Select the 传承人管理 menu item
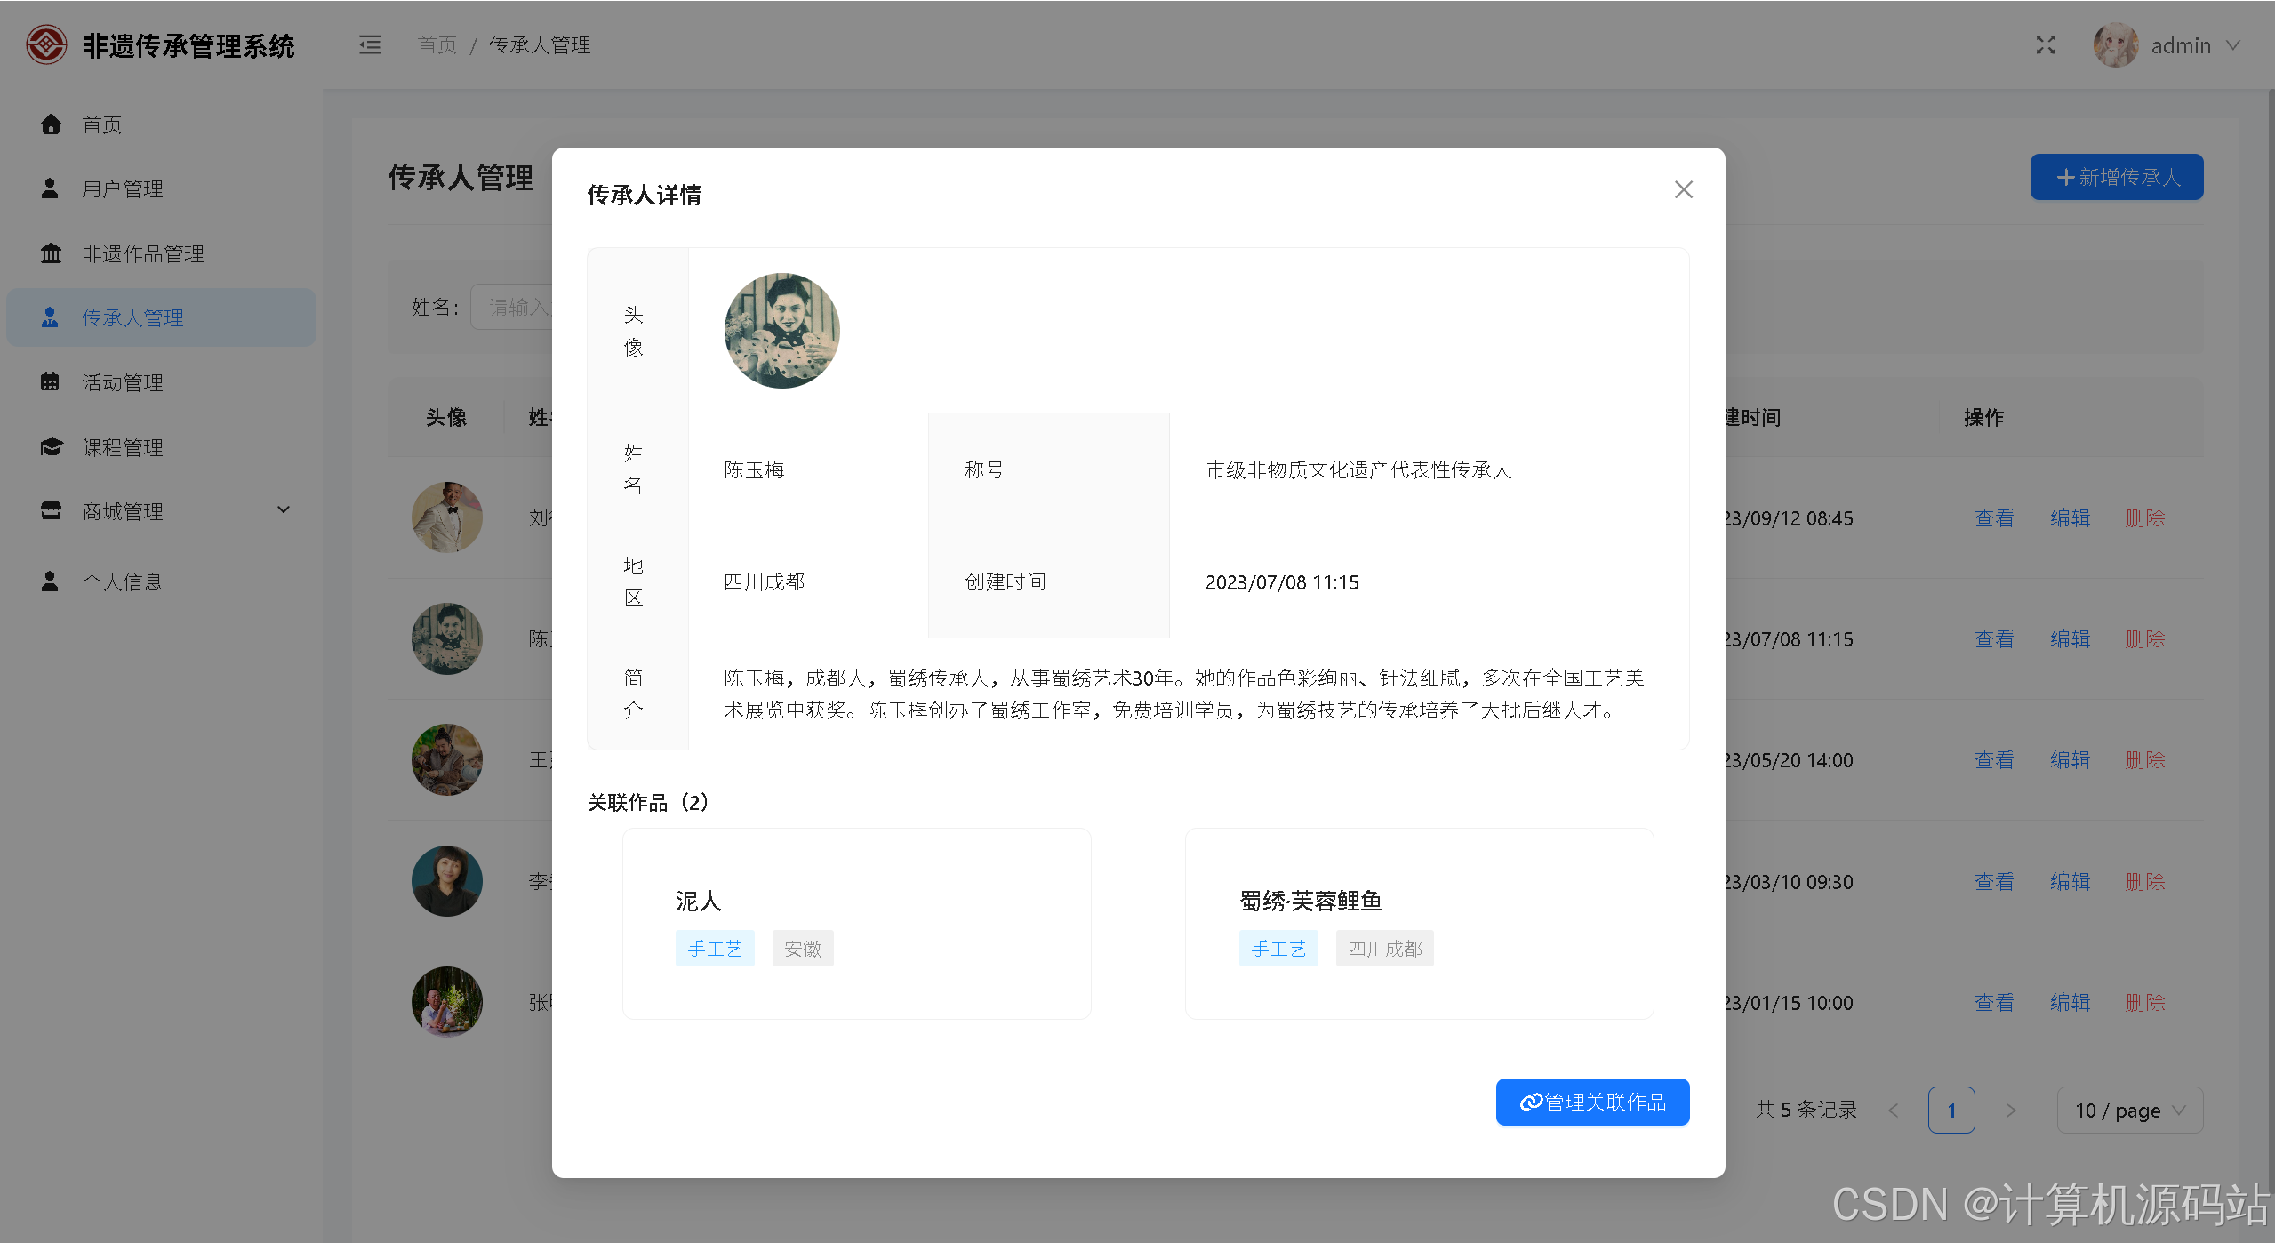This screenshot has width=2275, height=1243. [x=133, y=317]
